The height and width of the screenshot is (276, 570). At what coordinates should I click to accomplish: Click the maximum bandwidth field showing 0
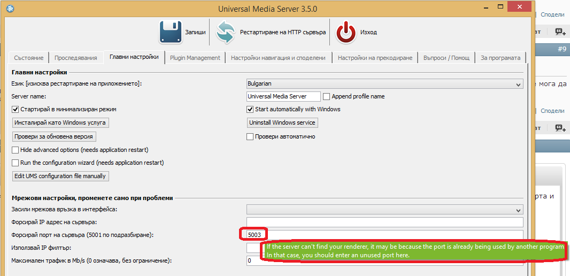384,260
